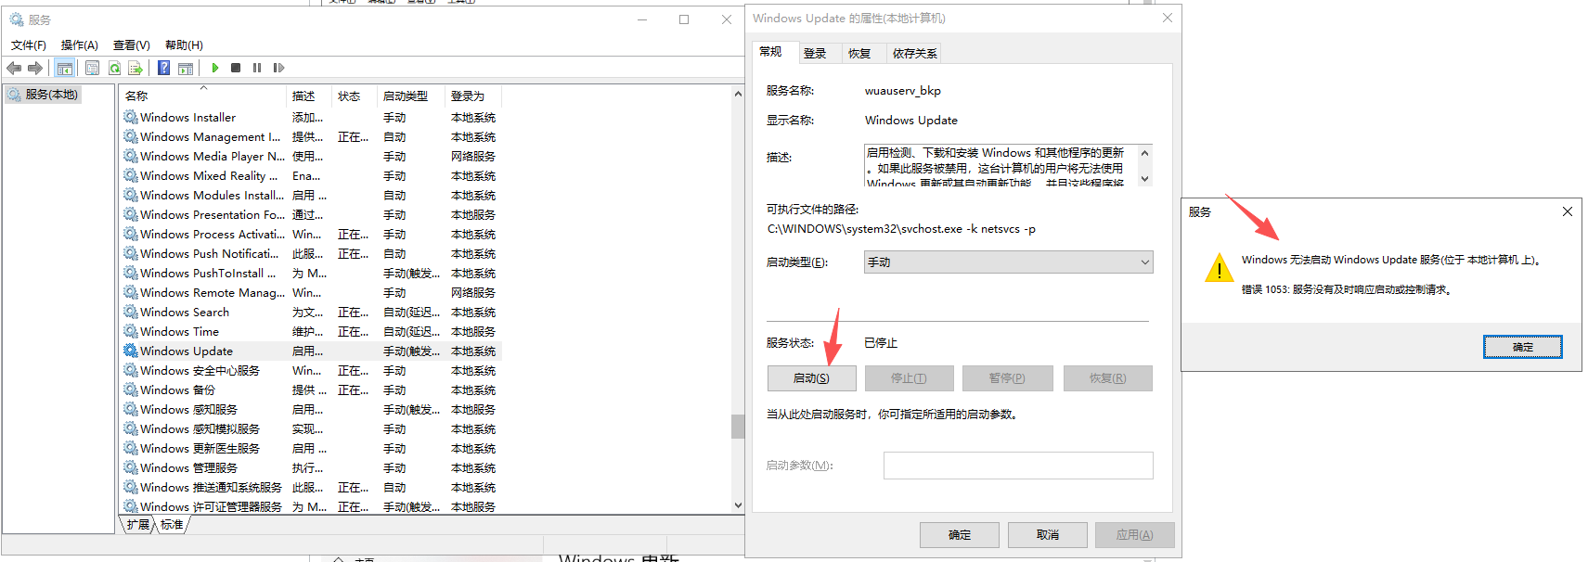
Task: Open the 文件(F) menu
Action: [29, 45]
